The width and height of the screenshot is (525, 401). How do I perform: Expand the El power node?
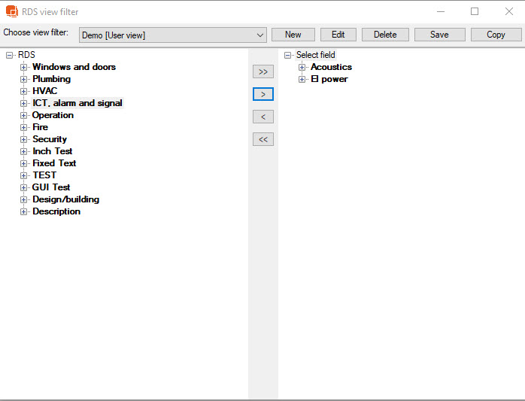302,80
